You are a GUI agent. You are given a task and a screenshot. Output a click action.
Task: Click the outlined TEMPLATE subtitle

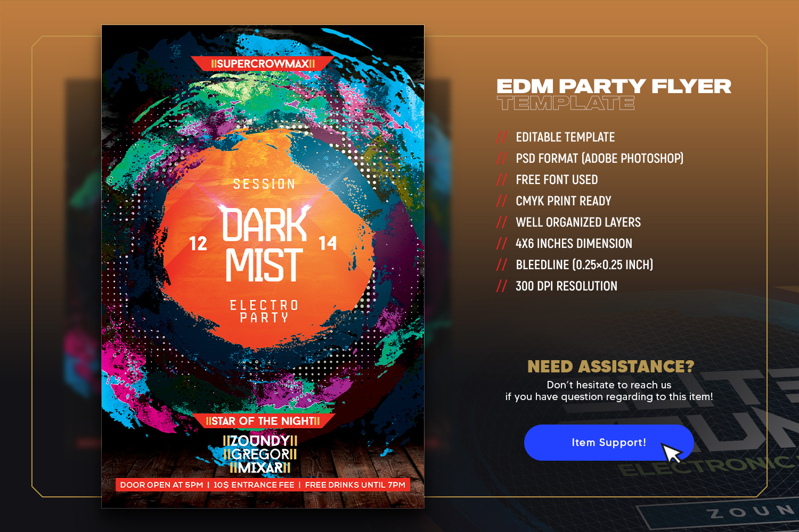tap(566, 103)
